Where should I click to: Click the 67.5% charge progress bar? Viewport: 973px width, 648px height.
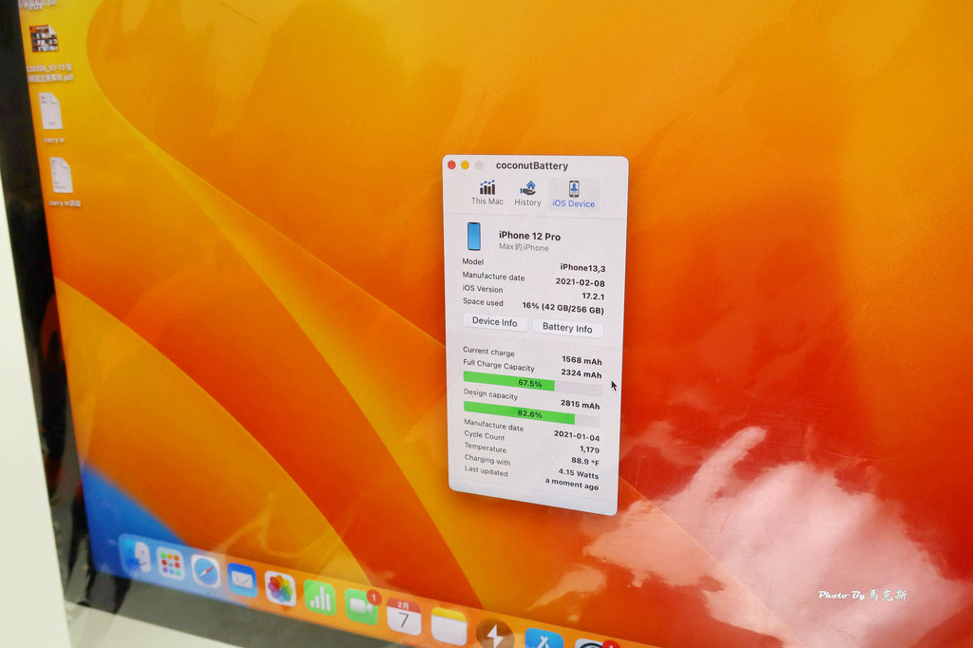pyautogui.click(x=532, y=382)
